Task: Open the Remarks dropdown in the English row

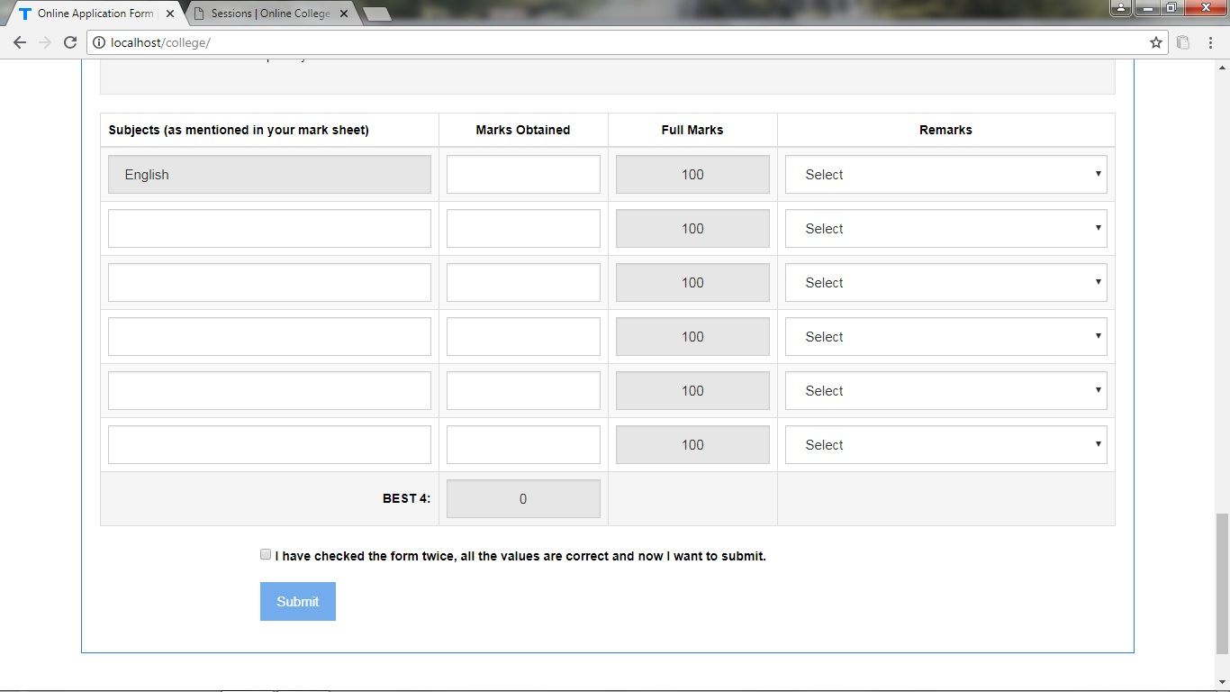Action: (945, 175)
